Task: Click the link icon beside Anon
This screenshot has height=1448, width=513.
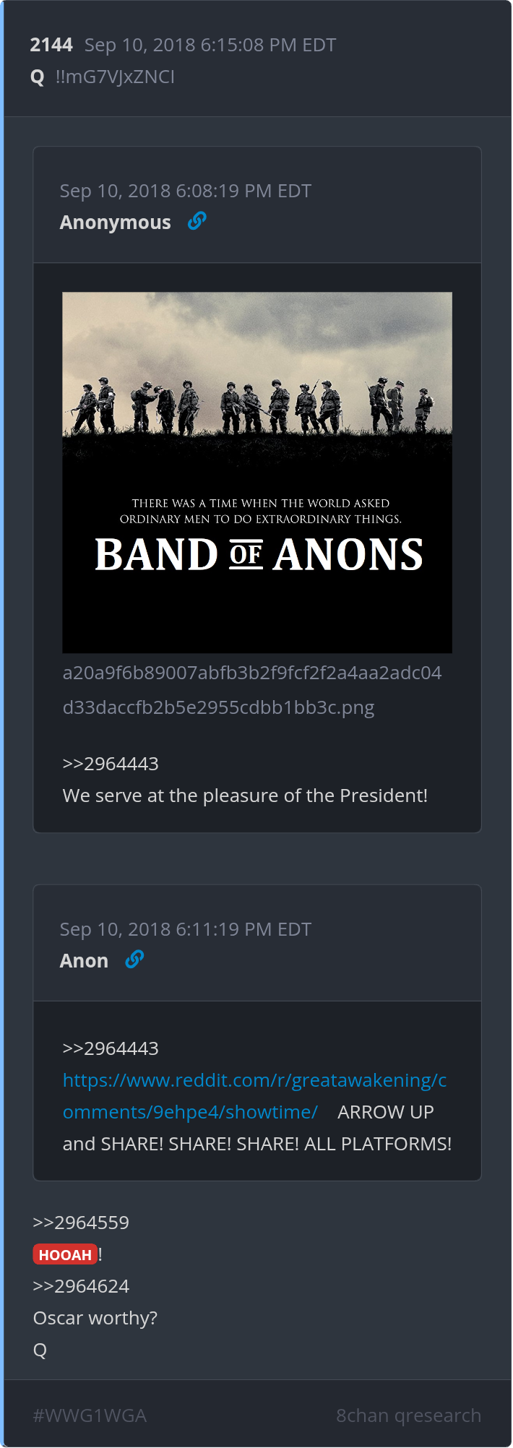Action: point(134,960)
